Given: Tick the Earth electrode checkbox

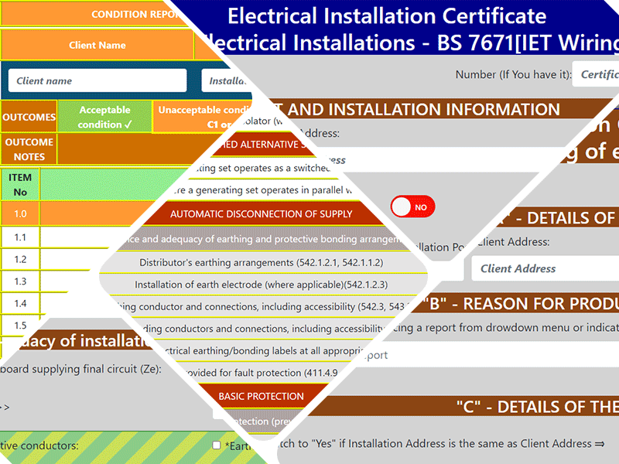Looking at the screenshot, I should click(214, 444).
